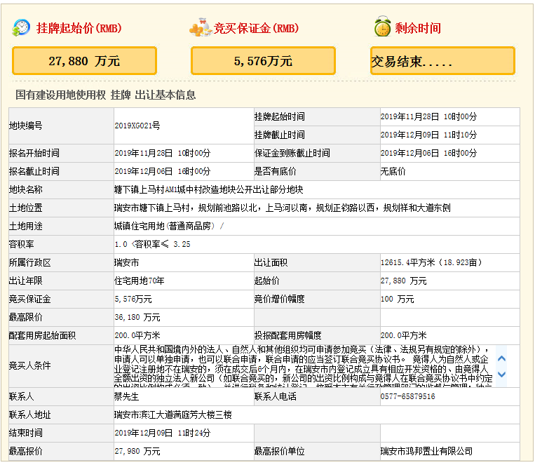Screen dimensions: 535x465
Task: Click the 交易结束 remaining time box
Action: point(442,61)
